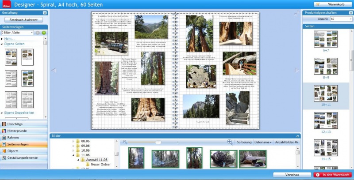Open the Rahmen tab

point(24,138)
